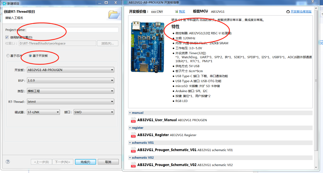Maximize the New Project dialog window

pyautogui.click(x=106, y=3)
